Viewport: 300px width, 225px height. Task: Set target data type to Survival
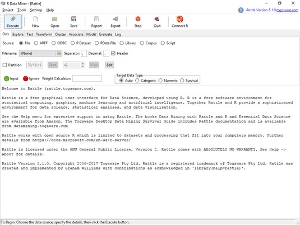(182, 81)
